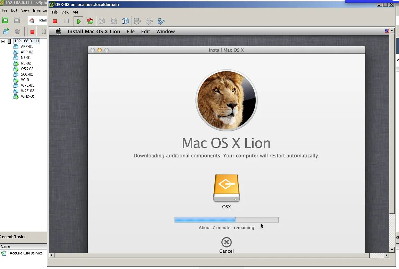Click the console vertical scrollbar up arrow
This screenshot has width=399, height=269.
(x=392, y=31)
